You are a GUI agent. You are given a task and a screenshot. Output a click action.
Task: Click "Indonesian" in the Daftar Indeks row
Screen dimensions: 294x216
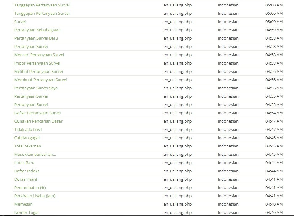tap(228, 171)
